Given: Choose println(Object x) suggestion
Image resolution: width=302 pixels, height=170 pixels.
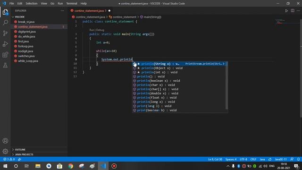Looking at the screenshot, I should (x=179, y=68).
